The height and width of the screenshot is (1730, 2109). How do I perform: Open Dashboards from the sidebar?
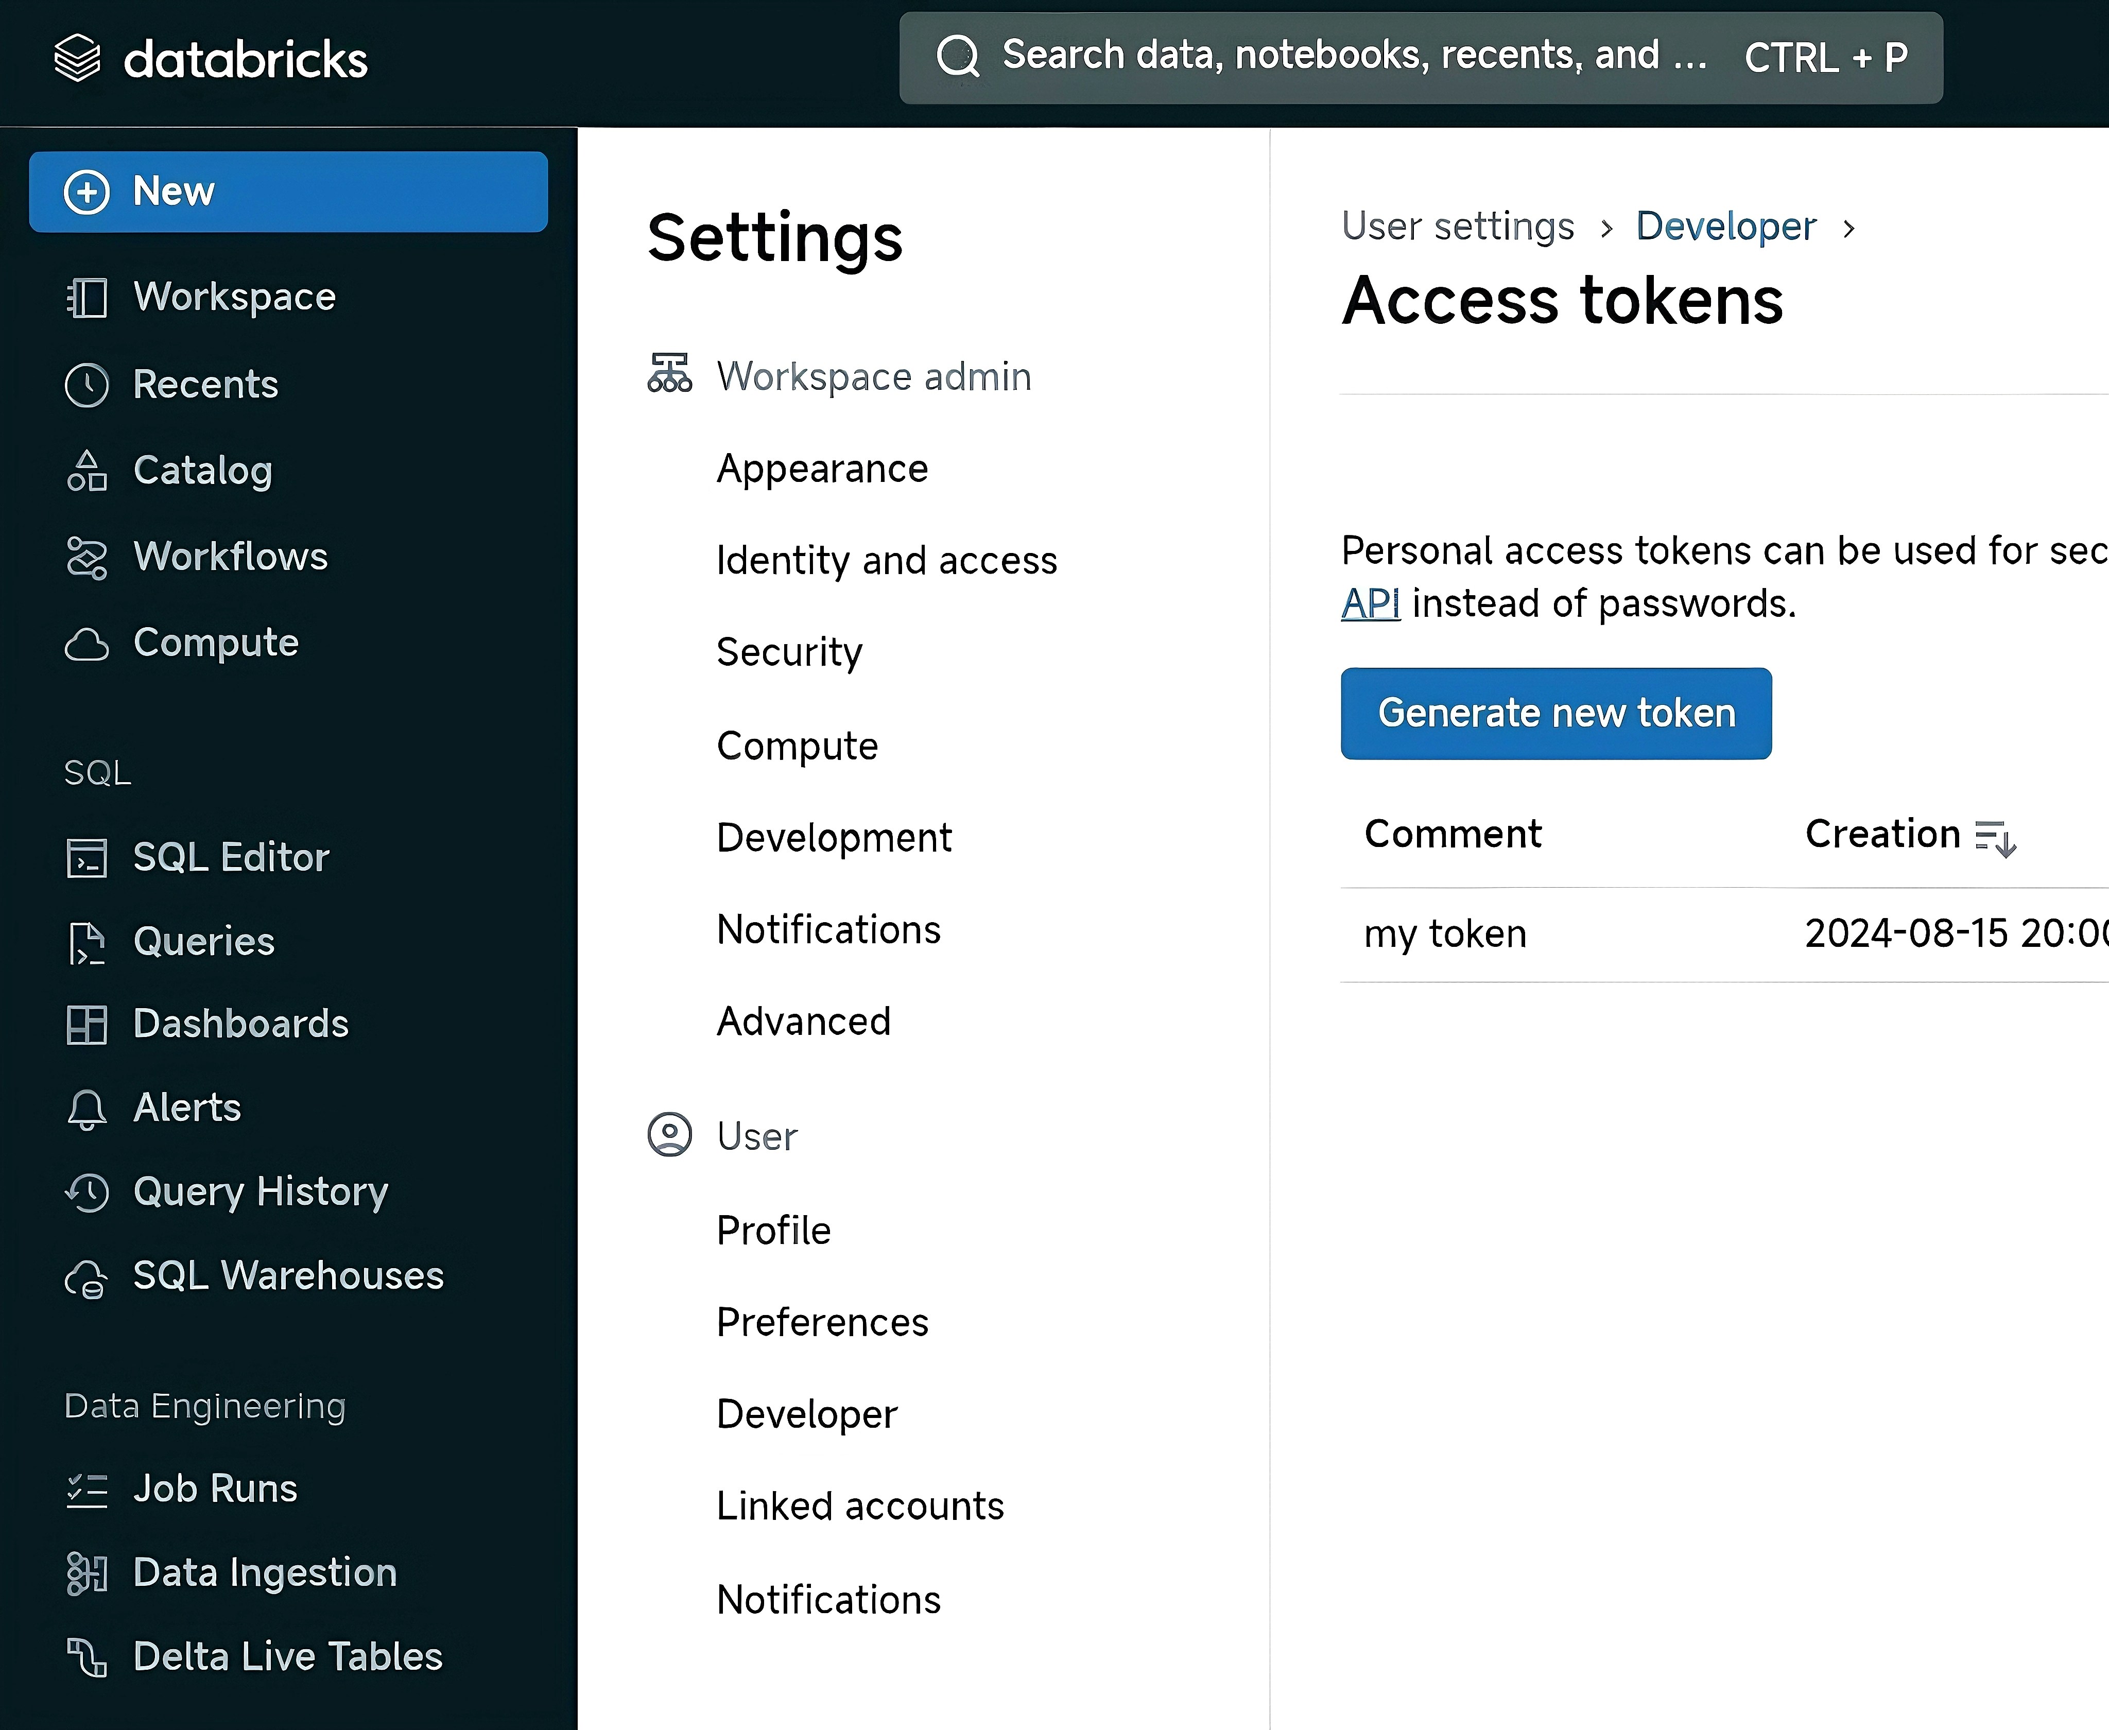239,1024
